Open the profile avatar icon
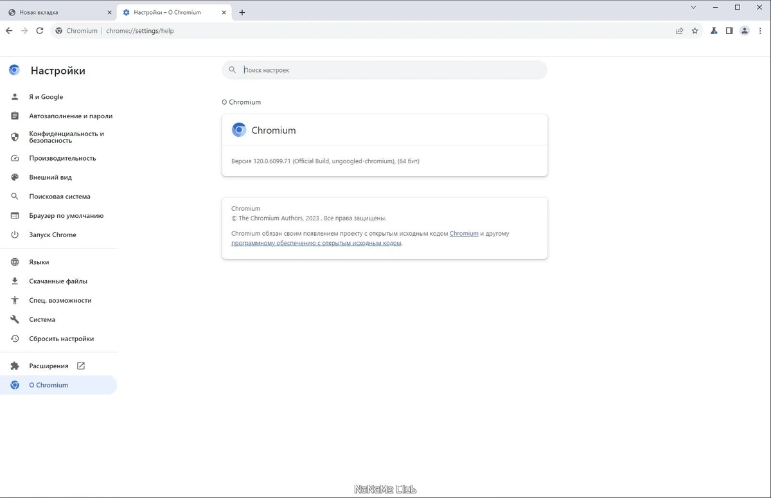 click(x=745, y=30)
